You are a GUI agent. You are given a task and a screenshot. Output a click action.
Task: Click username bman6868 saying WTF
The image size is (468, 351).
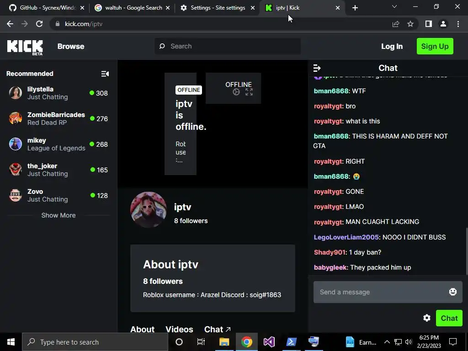tap(331, 91)
